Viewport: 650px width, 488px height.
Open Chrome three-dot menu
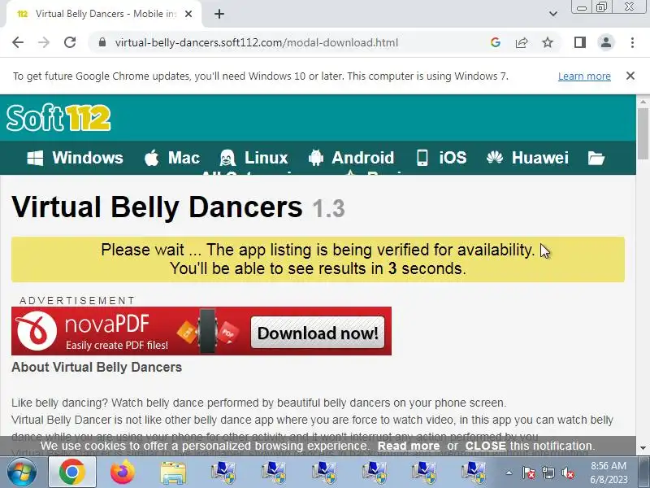point(632,42)
